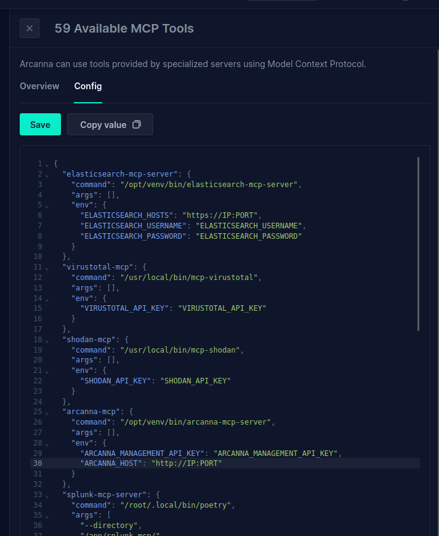
Task: Click the "/root/.local/bin/poetry" command path
Action: [175, 505]
